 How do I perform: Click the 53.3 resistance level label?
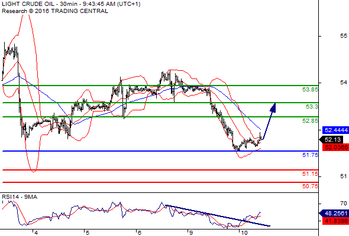pyautogui.click(x=312, y=107)
